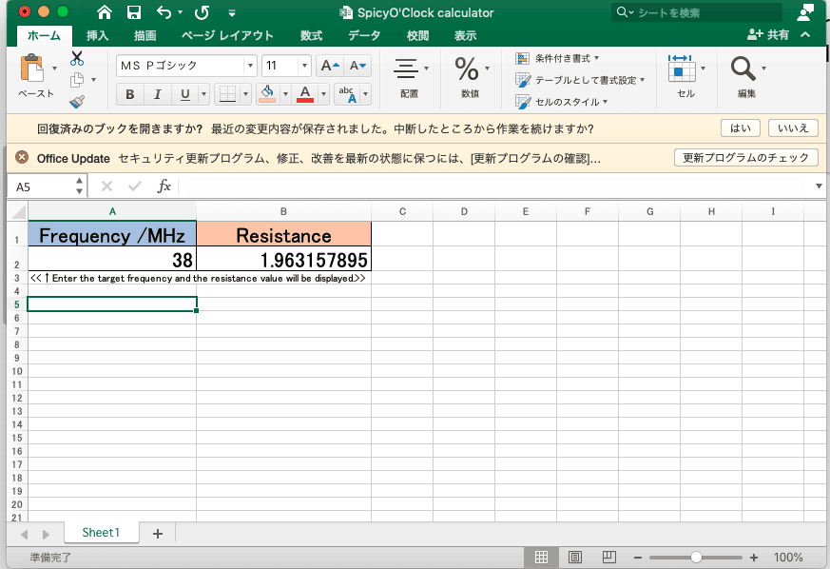The height and width of the screenshot is (569, 830).
Task: Switch to Page Layout view icon
Action: coord(575,557)
